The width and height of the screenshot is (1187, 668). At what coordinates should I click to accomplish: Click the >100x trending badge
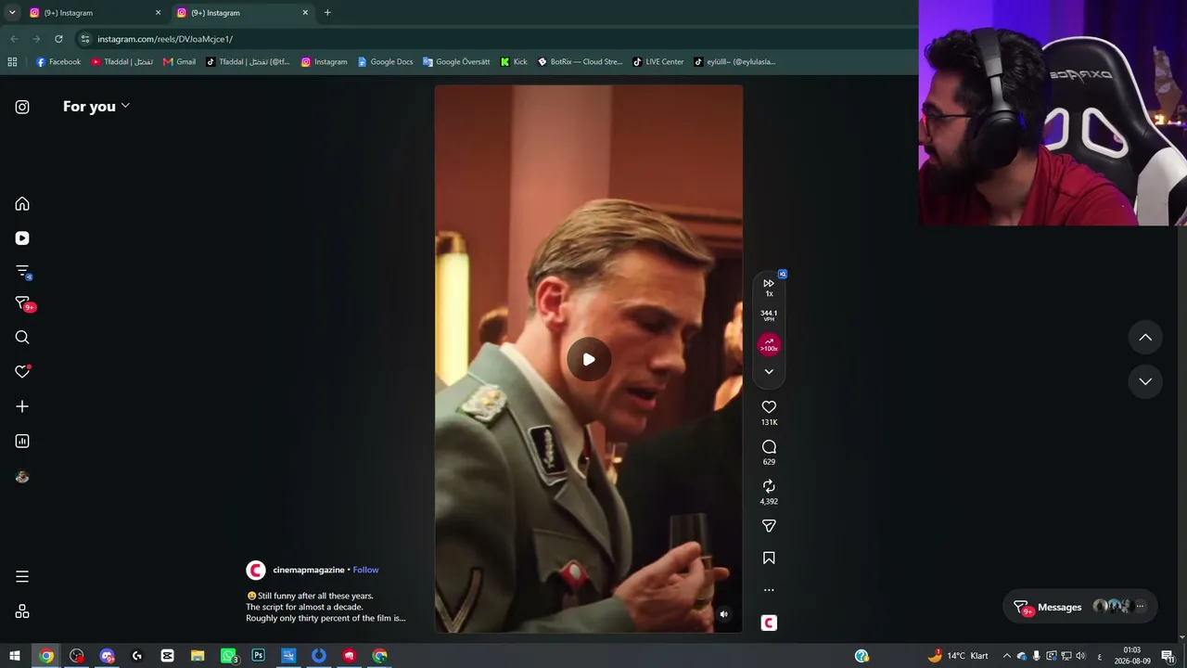[x=769, y=345]
